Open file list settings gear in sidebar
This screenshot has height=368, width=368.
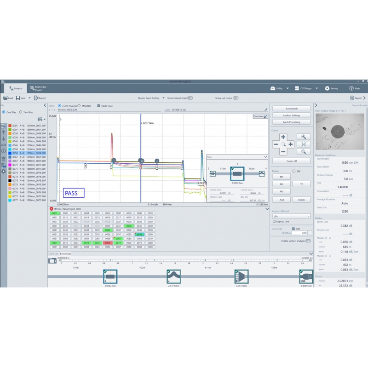coord(4,171)
